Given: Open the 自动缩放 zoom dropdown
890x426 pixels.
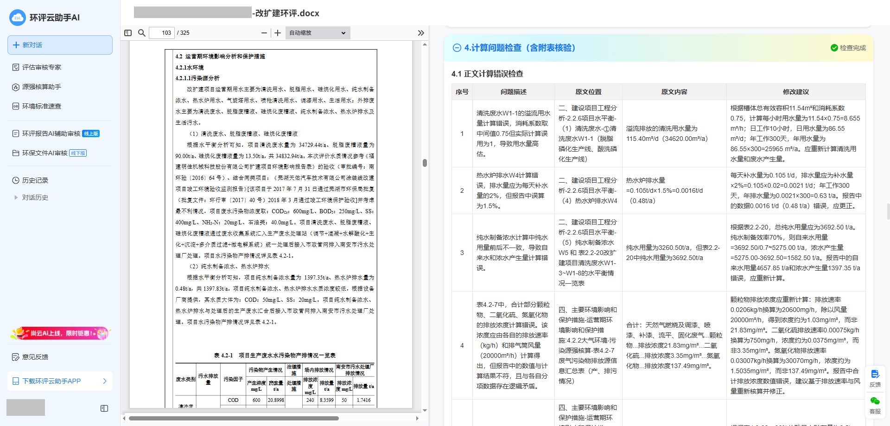Looking at the screenshot, I should [318, 33].
